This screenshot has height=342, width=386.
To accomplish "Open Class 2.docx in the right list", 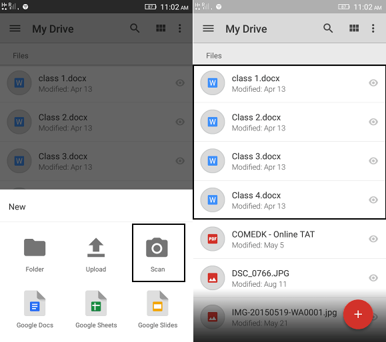I will pos(289,122).
